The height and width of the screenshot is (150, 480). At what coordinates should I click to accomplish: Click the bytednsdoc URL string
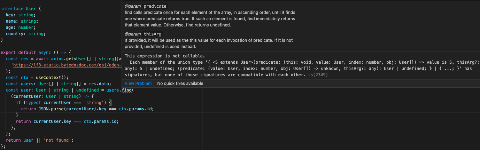coord(66,65)
